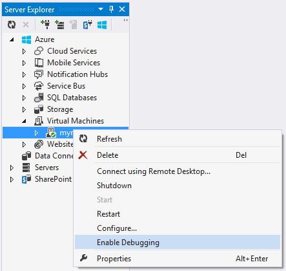Select Cloud Services in the tree
Viewport: 286px width, 271px height.
(x=72, y=51)
